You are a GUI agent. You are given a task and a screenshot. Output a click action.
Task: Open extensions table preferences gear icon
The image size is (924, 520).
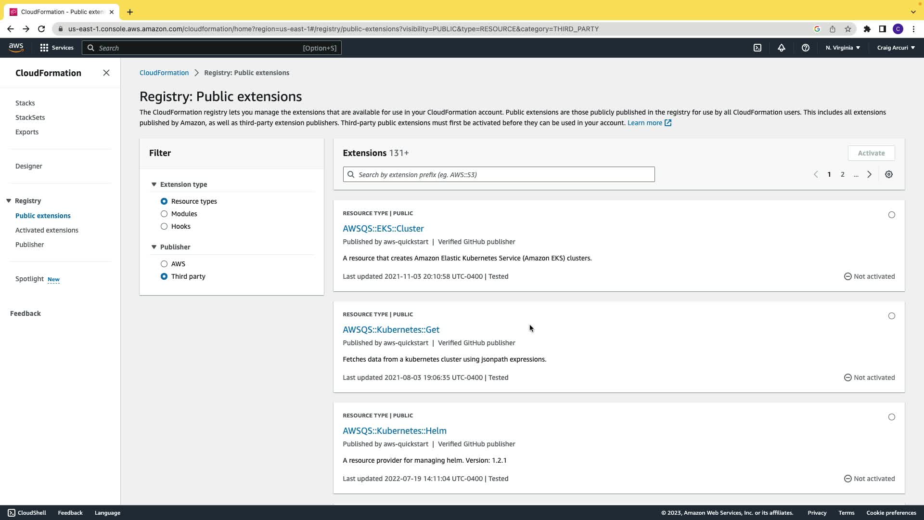889,174
